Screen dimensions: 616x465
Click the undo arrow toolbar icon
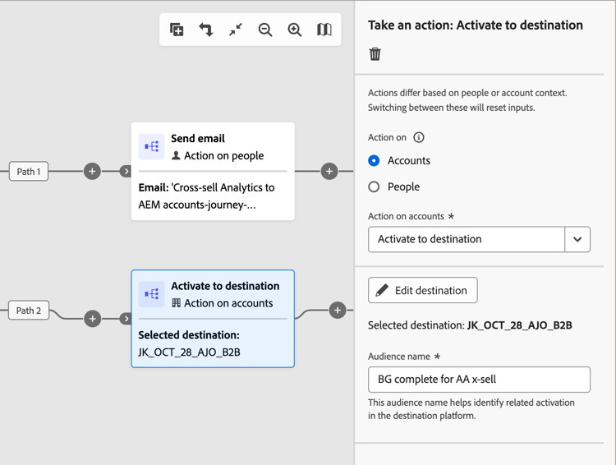[x=206, y=30]
